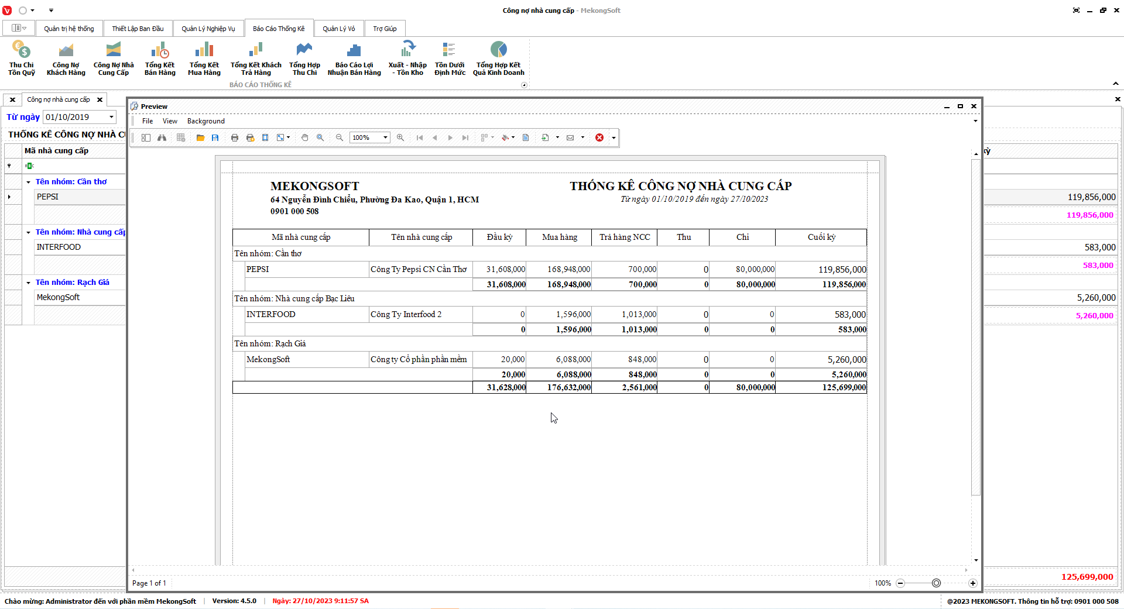The image size is (1124, 609).
Task: Click the Zoom Out magnifier icon
Action: (339, 137)
